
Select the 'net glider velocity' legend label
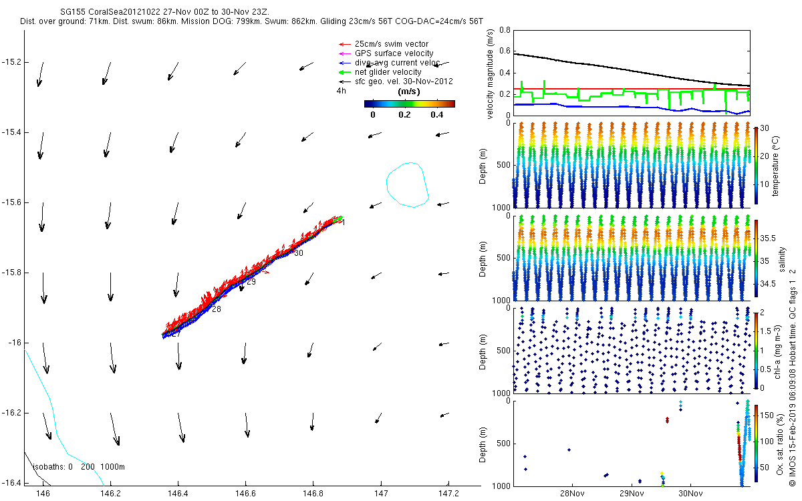pyautogui.click(x=388, y=72)
